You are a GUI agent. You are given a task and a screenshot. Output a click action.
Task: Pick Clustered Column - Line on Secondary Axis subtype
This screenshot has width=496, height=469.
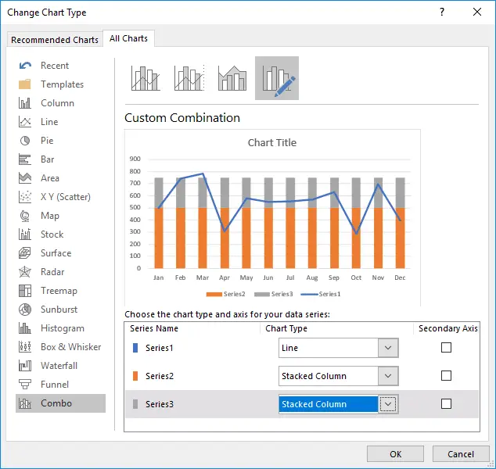[x=189, y=78]
